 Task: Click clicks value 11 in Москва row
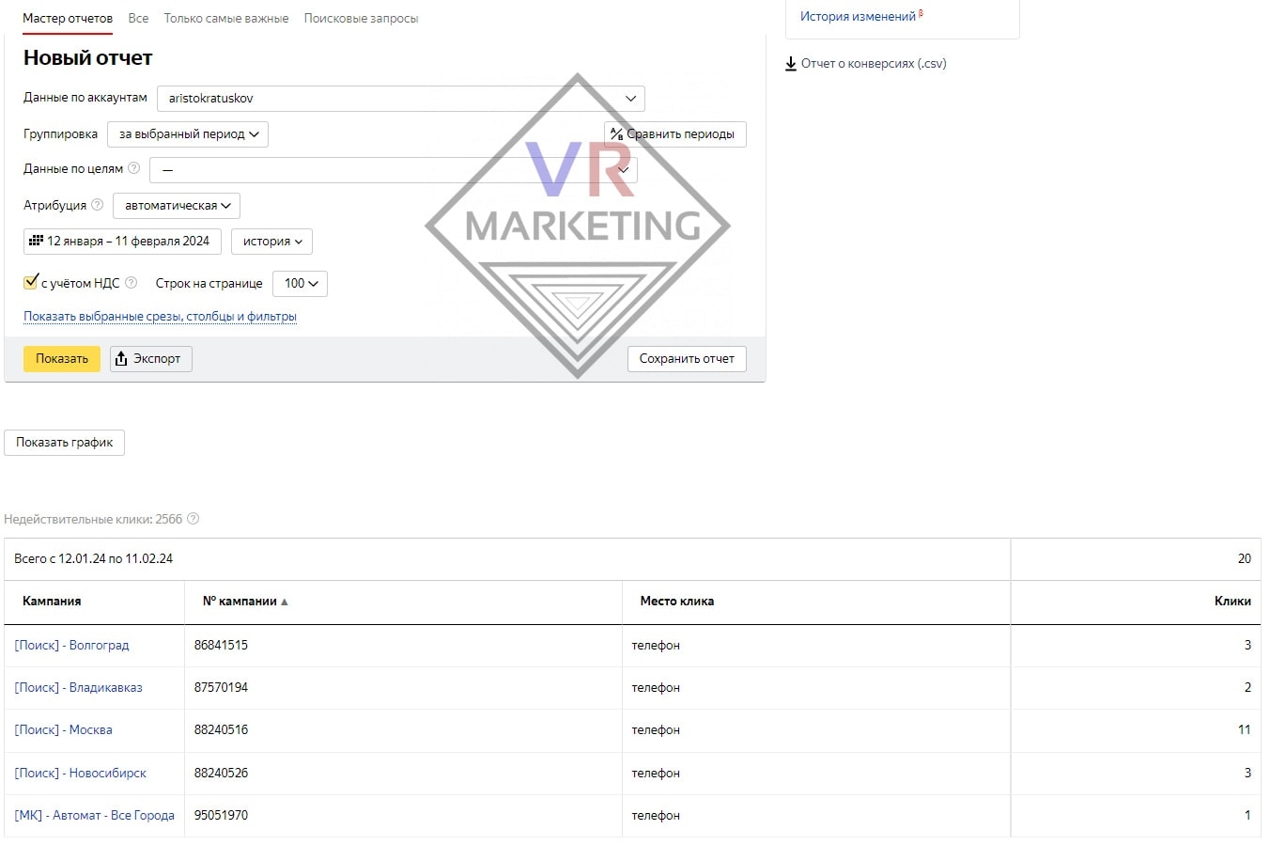[1244, 730]
